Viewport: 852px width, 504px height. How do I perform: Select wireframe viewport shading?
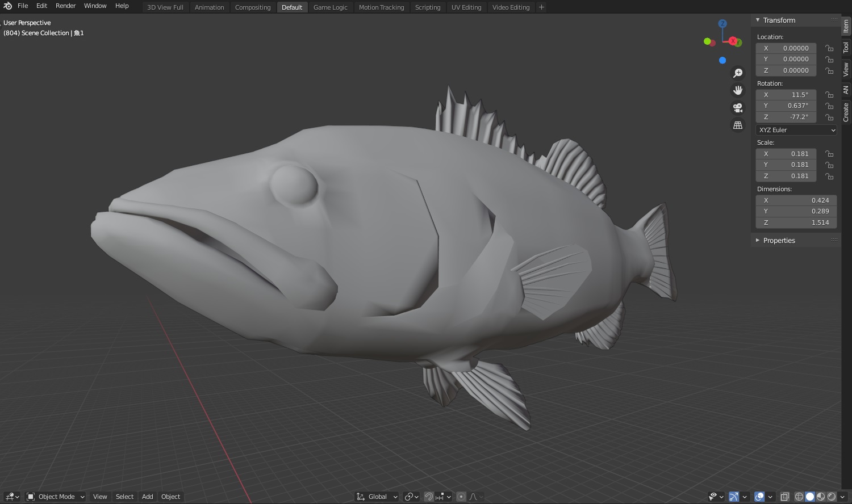coord(799,497)
